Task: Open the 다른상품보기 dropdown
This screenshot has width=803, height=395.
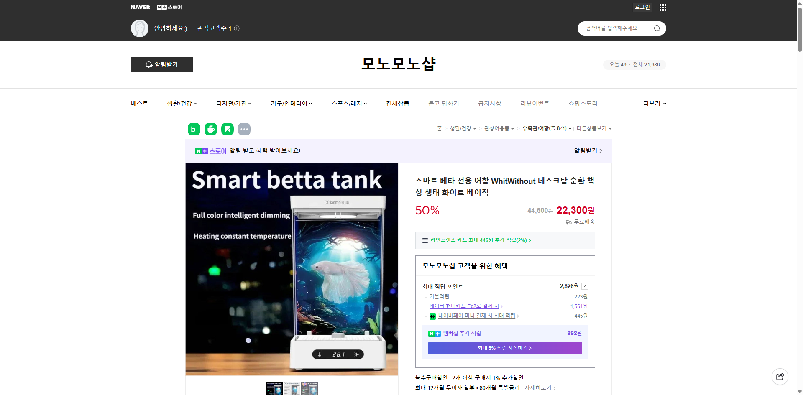Action: [x=594, y=128]
